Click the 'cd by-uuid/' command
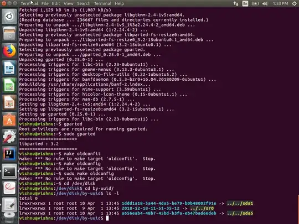299x224 pixels. pos(99,189)
